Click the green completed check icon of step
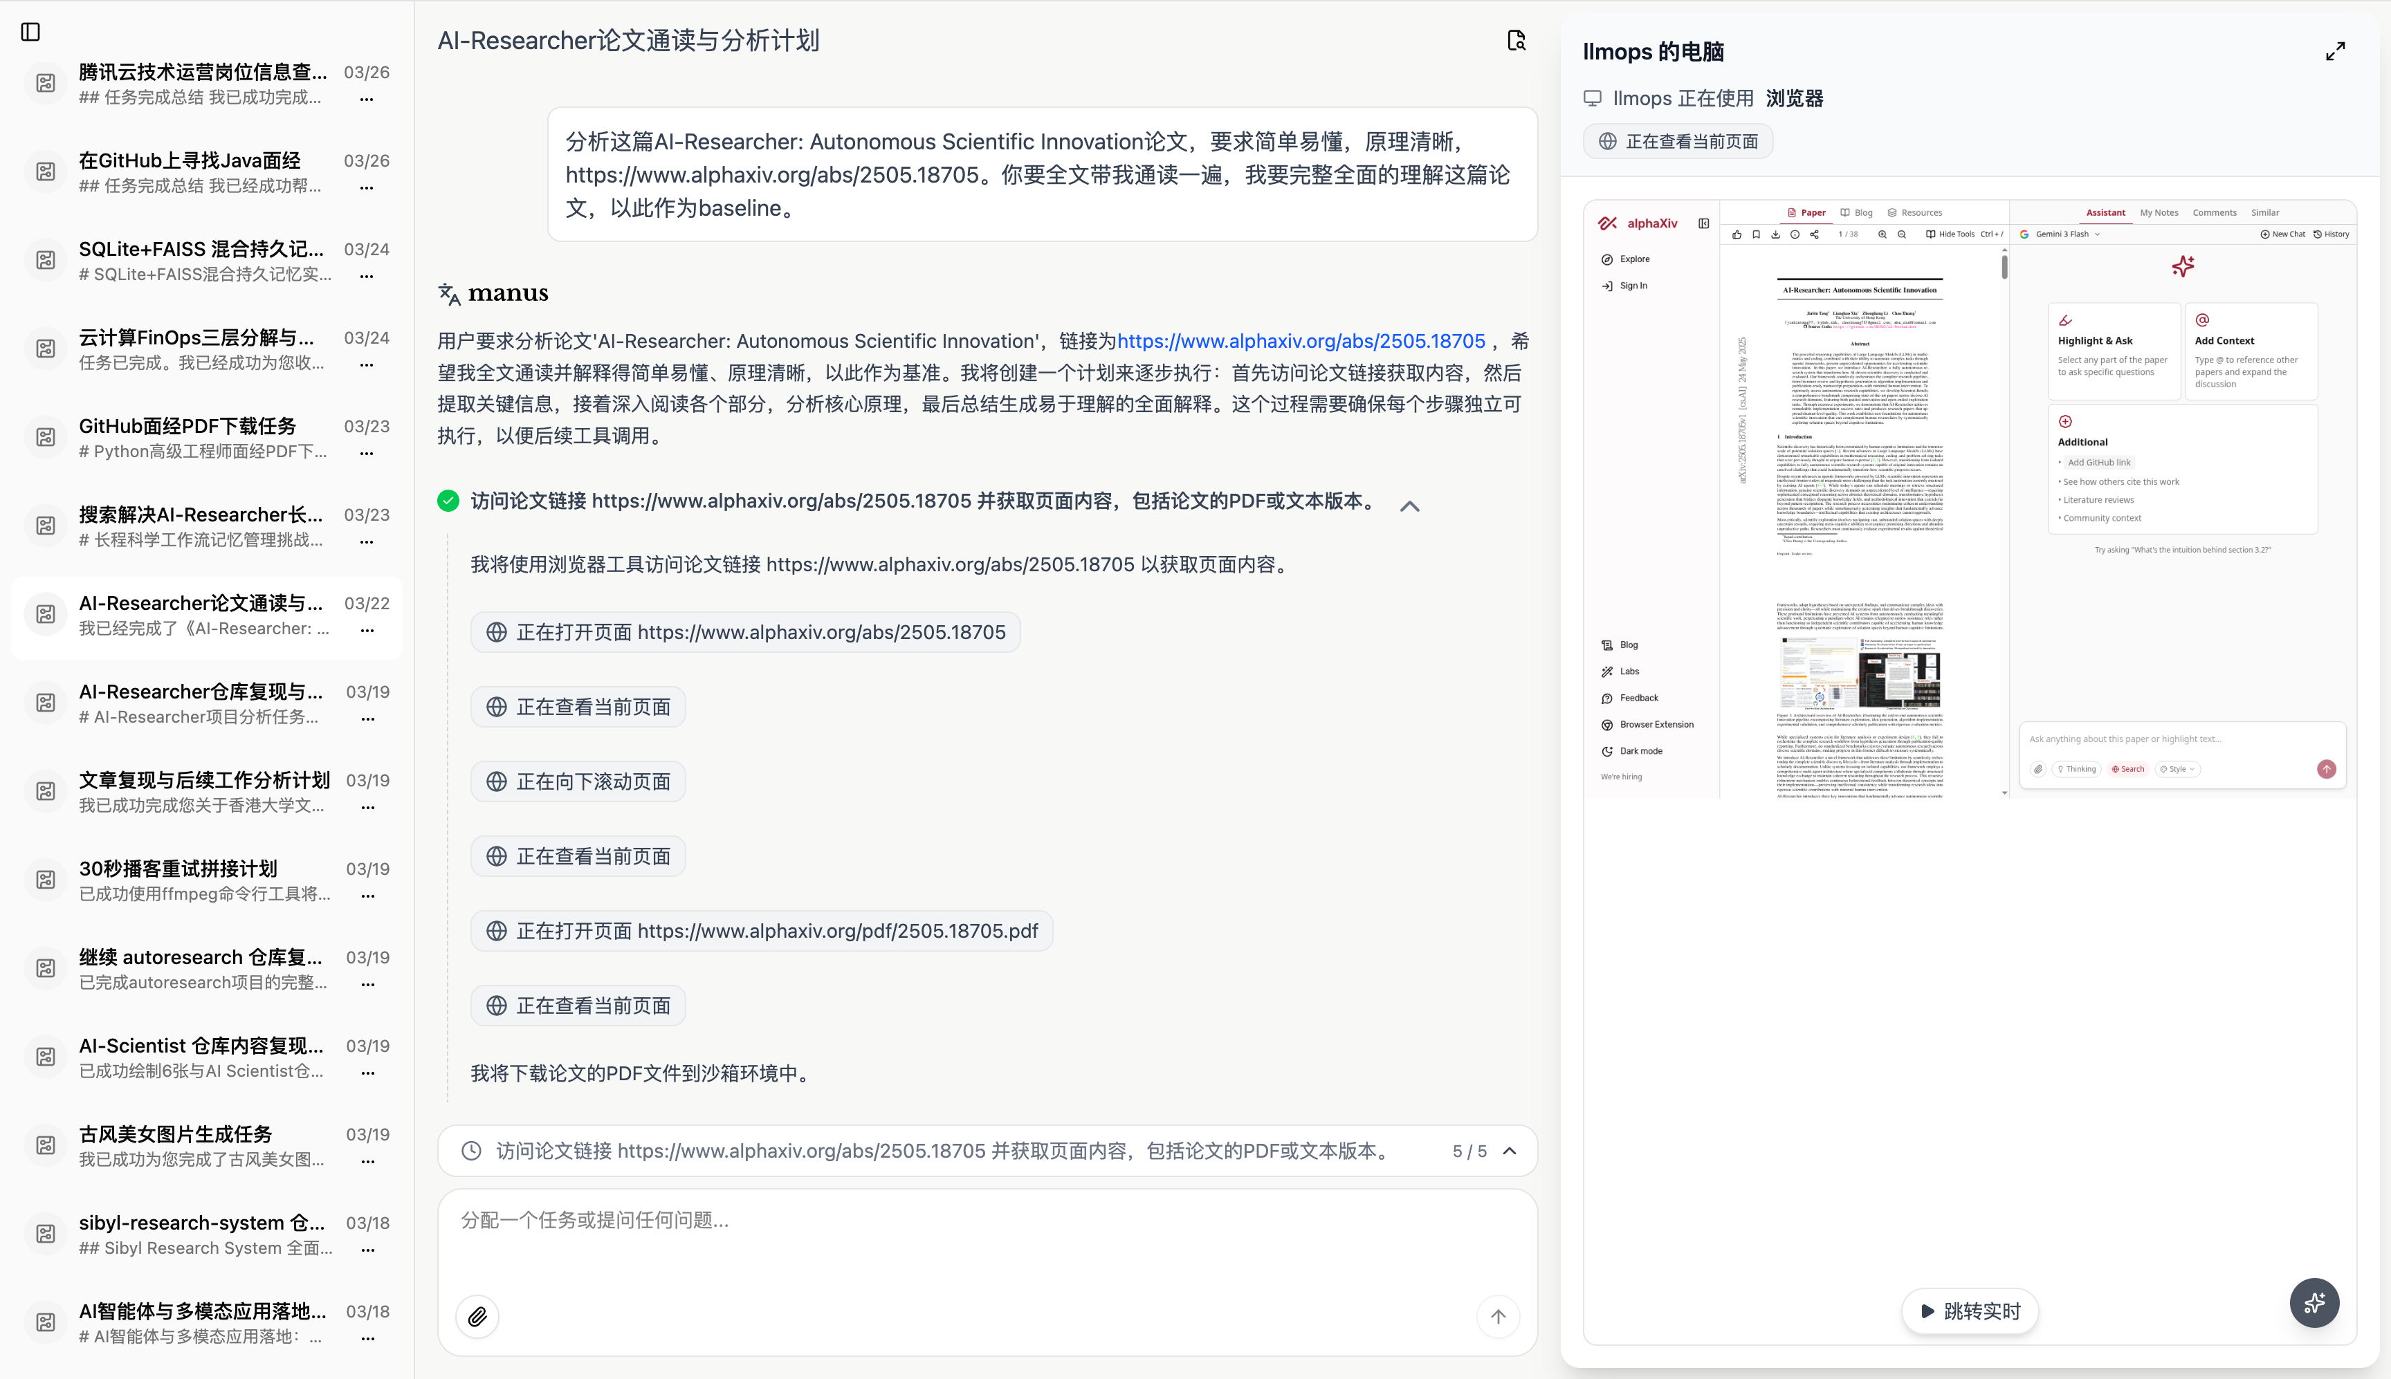 (448, 501)
